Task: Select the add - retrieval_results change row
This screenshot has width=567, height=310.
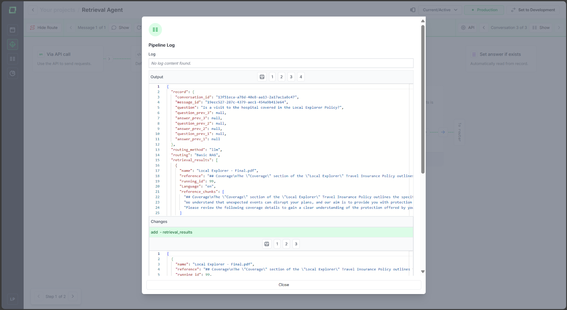Action: (281, 232)
